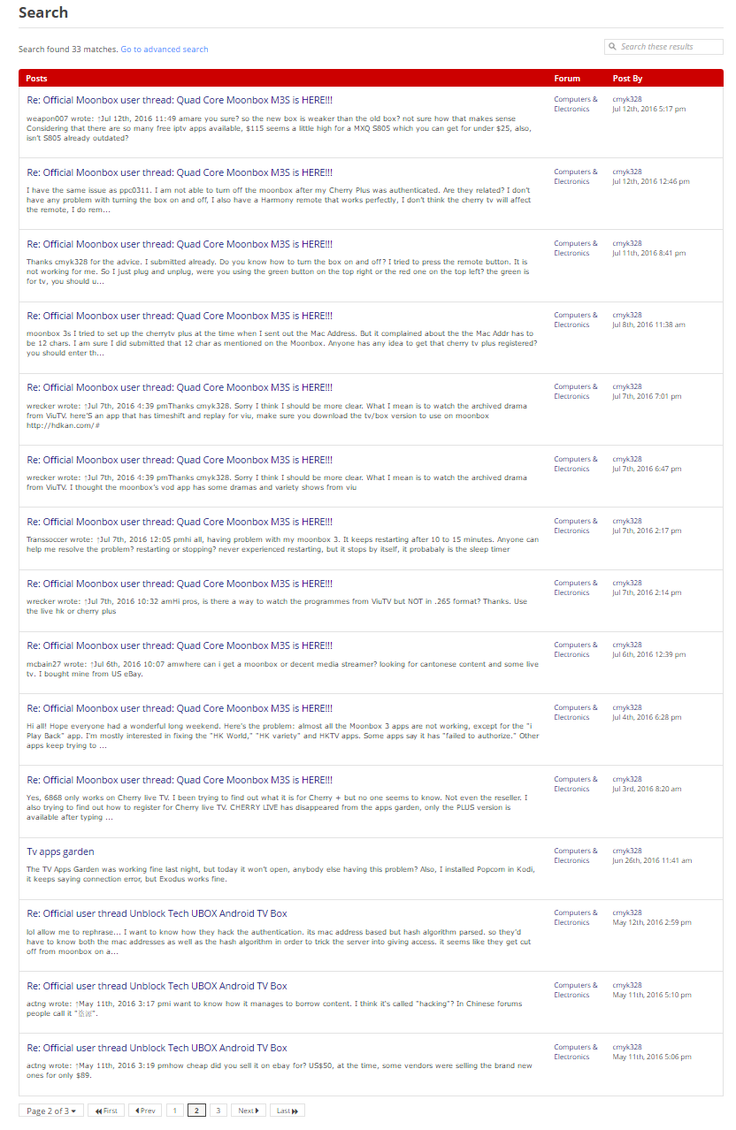The image size is (736, 1130).
Task: Open cmyk328's profile on Tv apps garden row
Action: [x=627, y=851]
